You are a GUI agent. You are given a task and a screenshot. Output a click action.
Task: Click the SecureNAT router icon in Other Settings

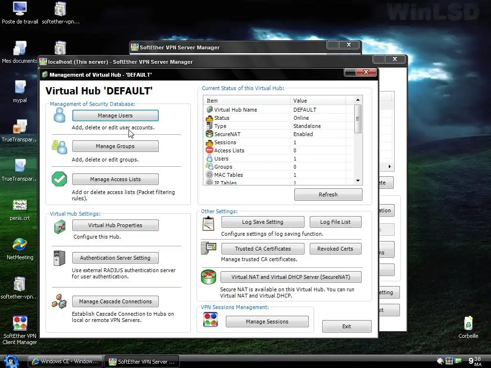coord(209,277)
